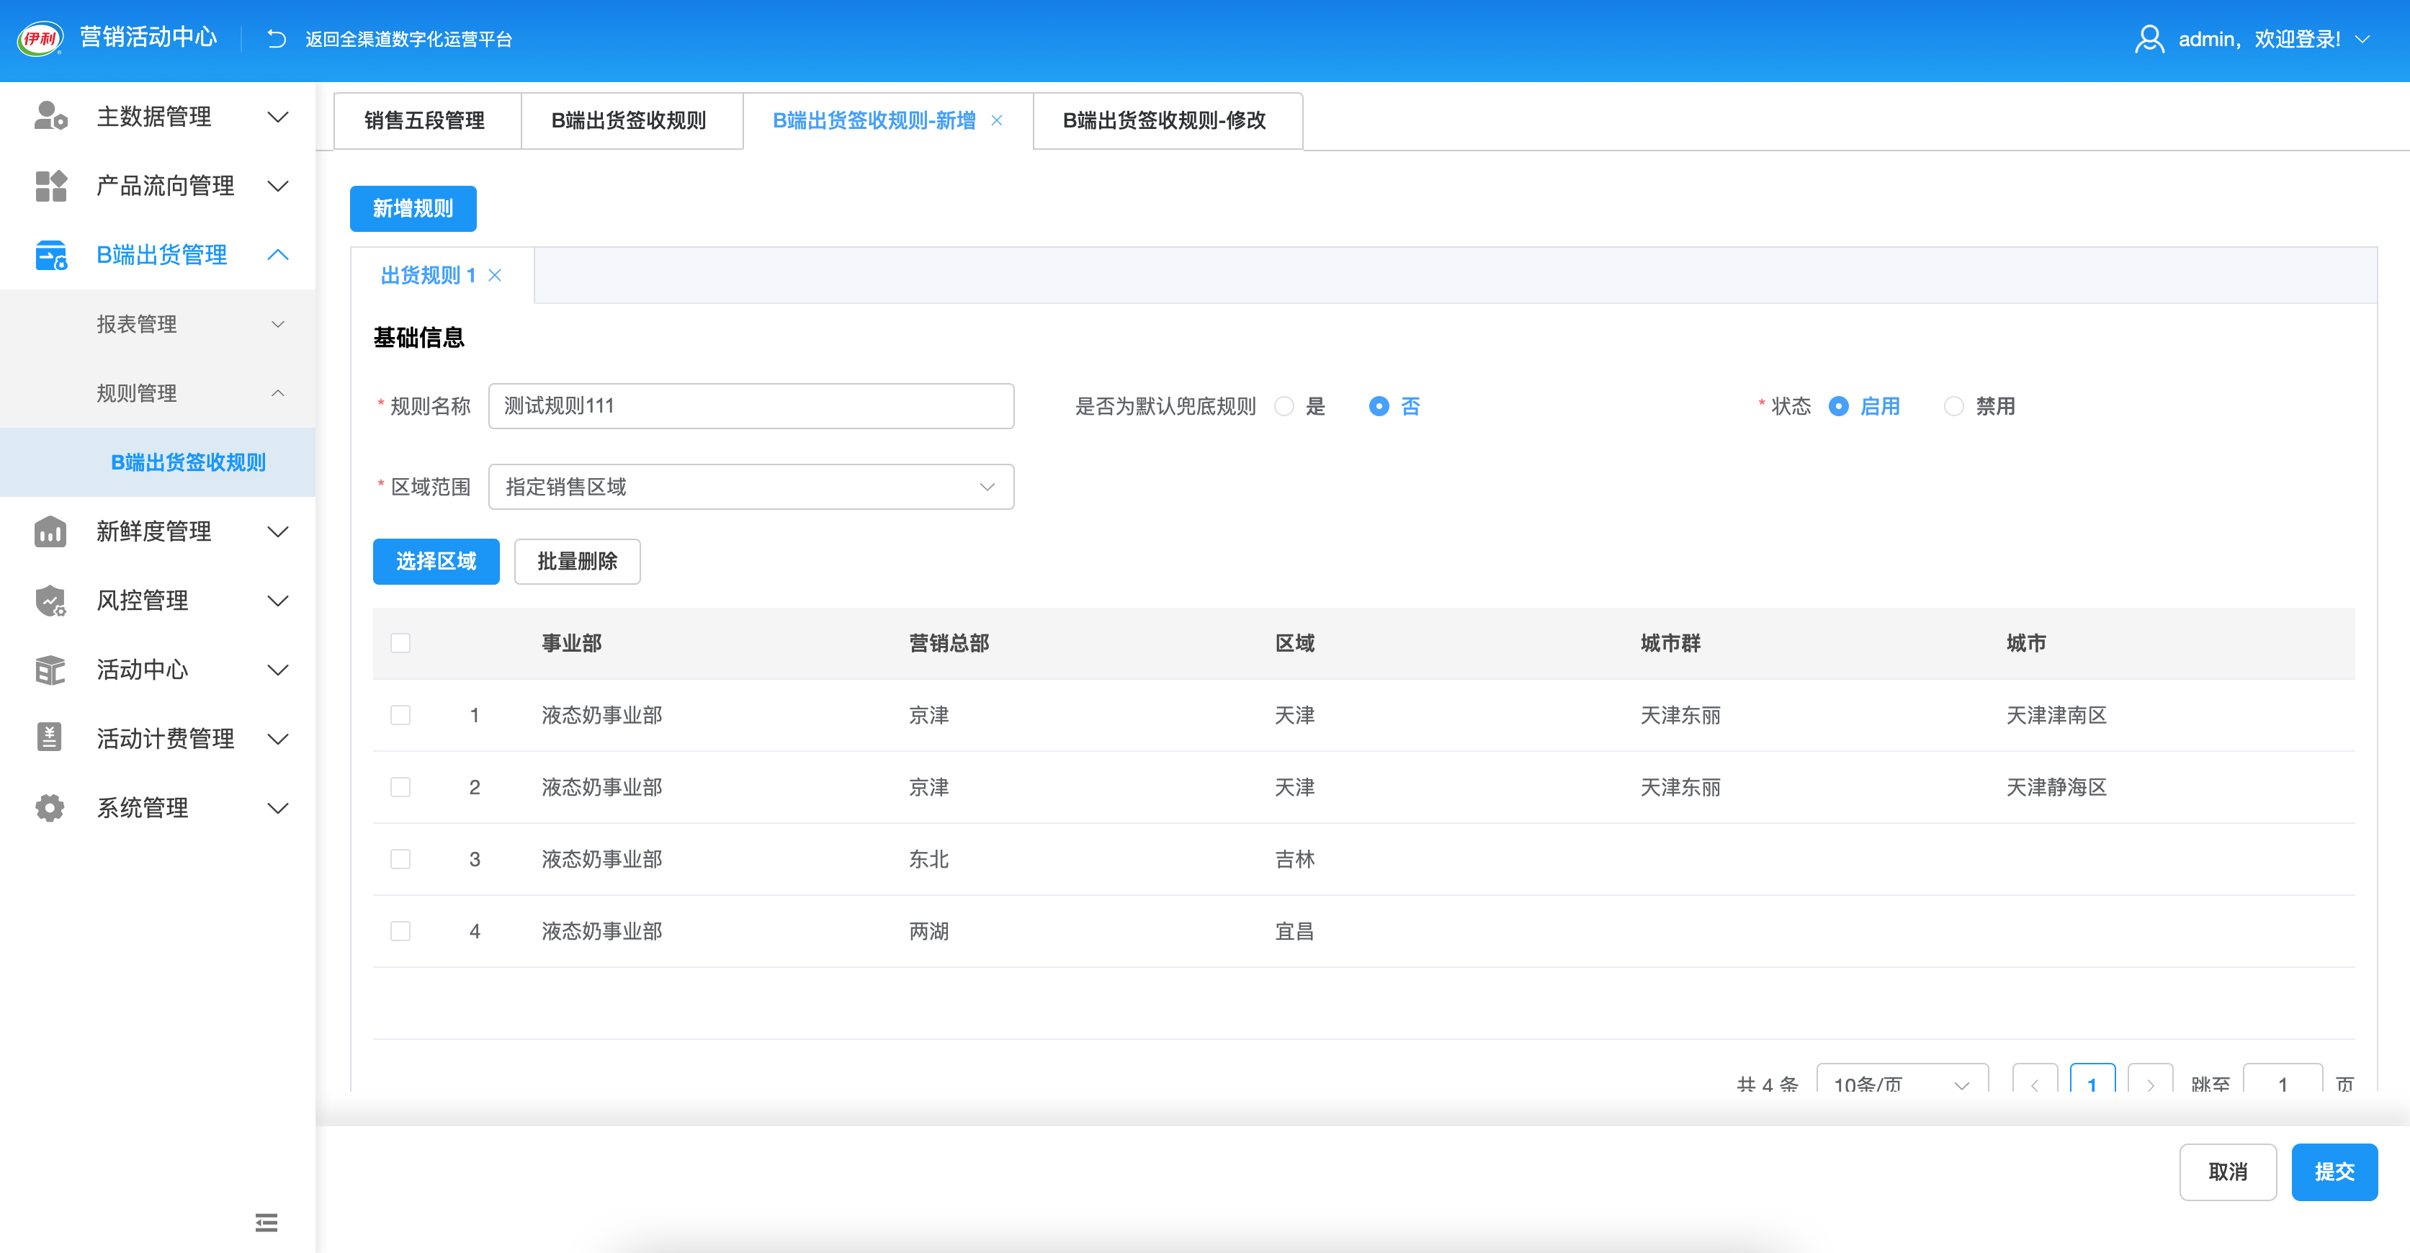Click the 新增规则 button
Screen dimensions: 2410x1253
413,209
